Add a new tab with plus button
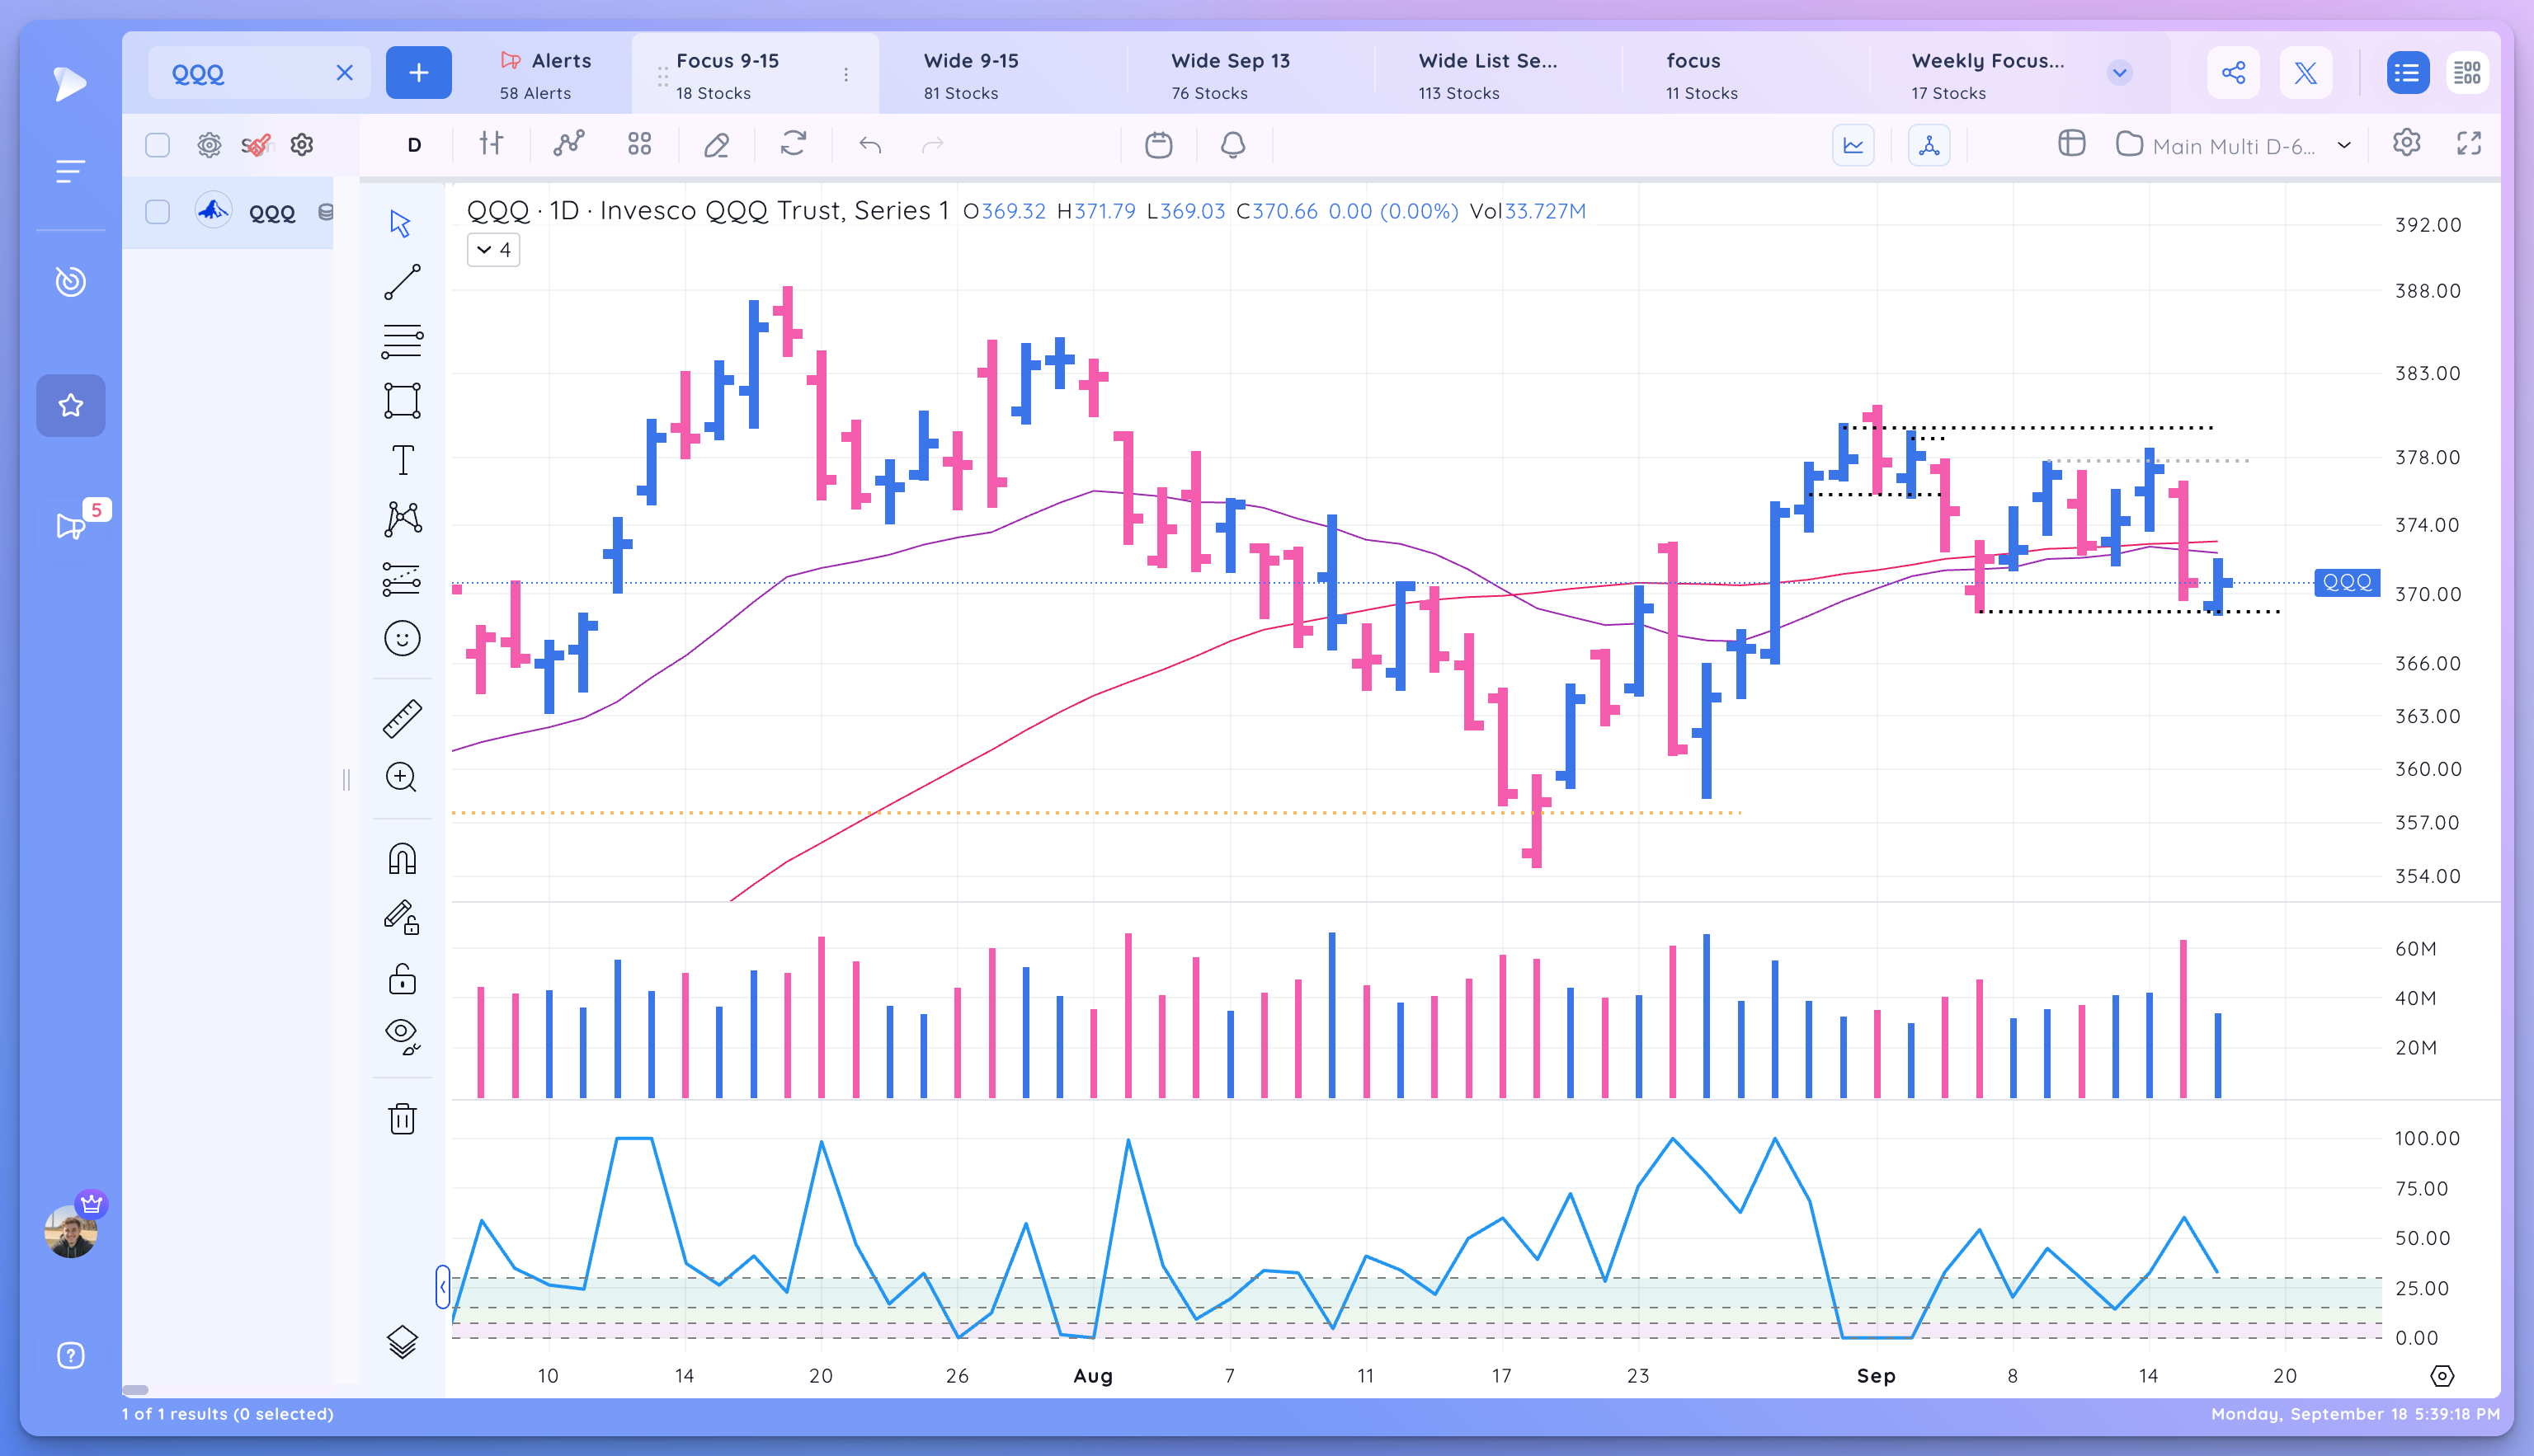Viewport: 2534px width, 1456px height. click(418, 73)
